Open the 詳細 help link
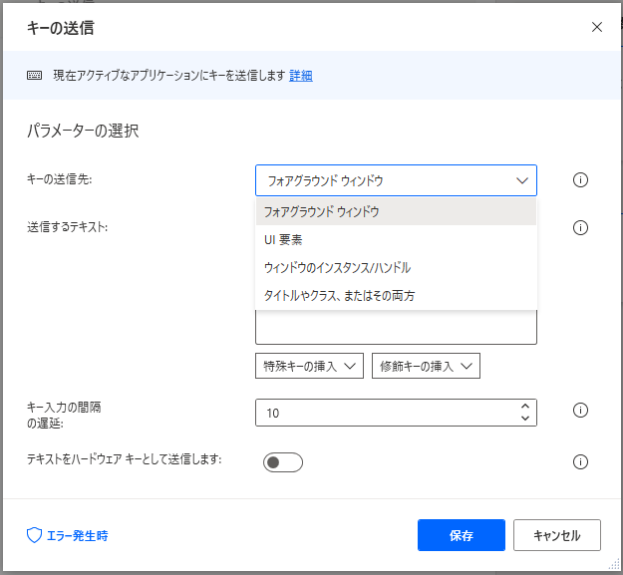 pos(301,75)
